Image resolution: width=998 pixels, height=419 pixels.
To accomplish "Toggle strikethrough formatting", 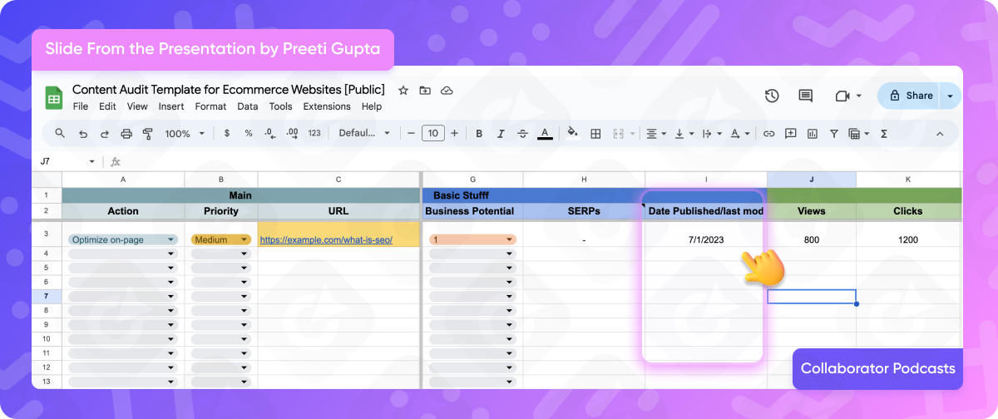I will (522, 133).
